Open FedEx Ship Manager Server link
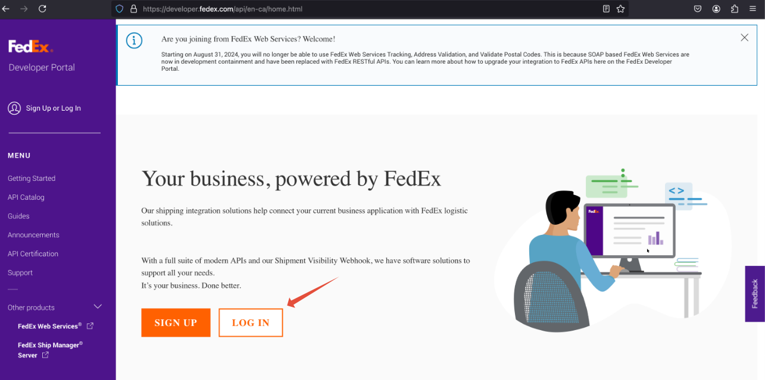Viewport: 765px width, 380px height. click(x=50, y=350)
